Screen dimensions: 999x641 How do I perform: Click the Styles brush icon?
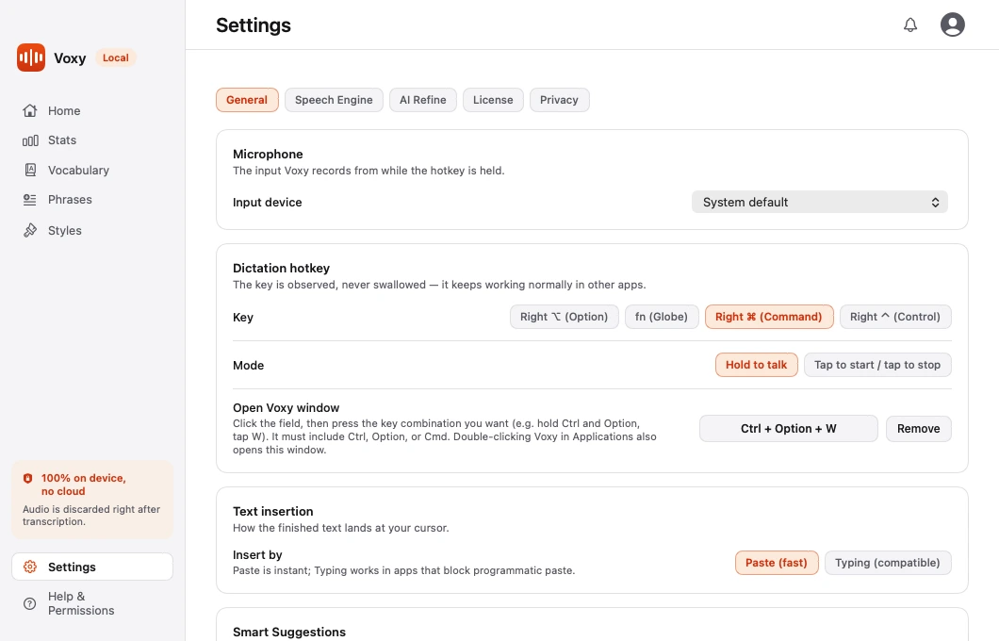[x=30, y=230]
